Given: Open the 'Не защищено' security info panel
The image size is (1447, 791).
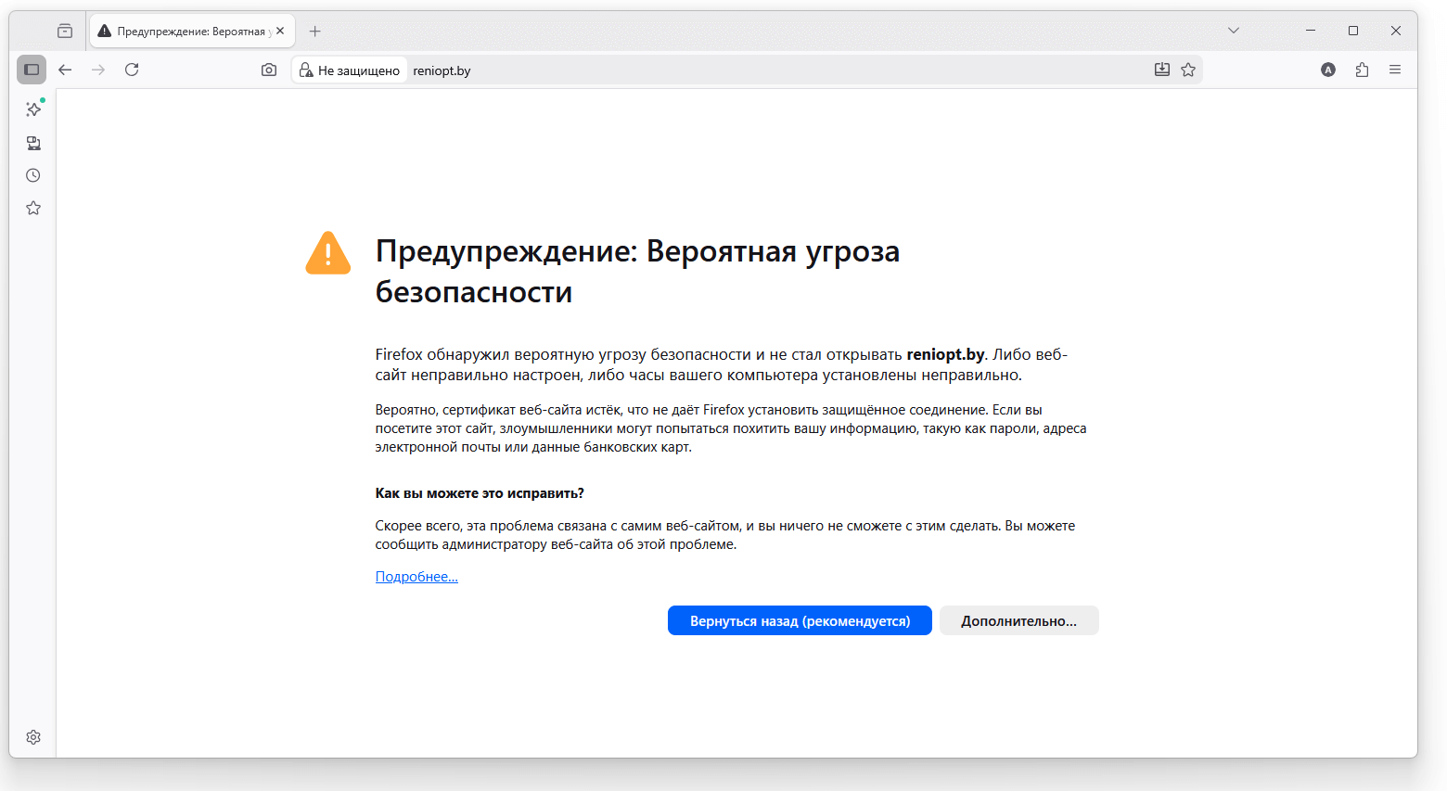Looking at the screenshot, I should (349, 70).
